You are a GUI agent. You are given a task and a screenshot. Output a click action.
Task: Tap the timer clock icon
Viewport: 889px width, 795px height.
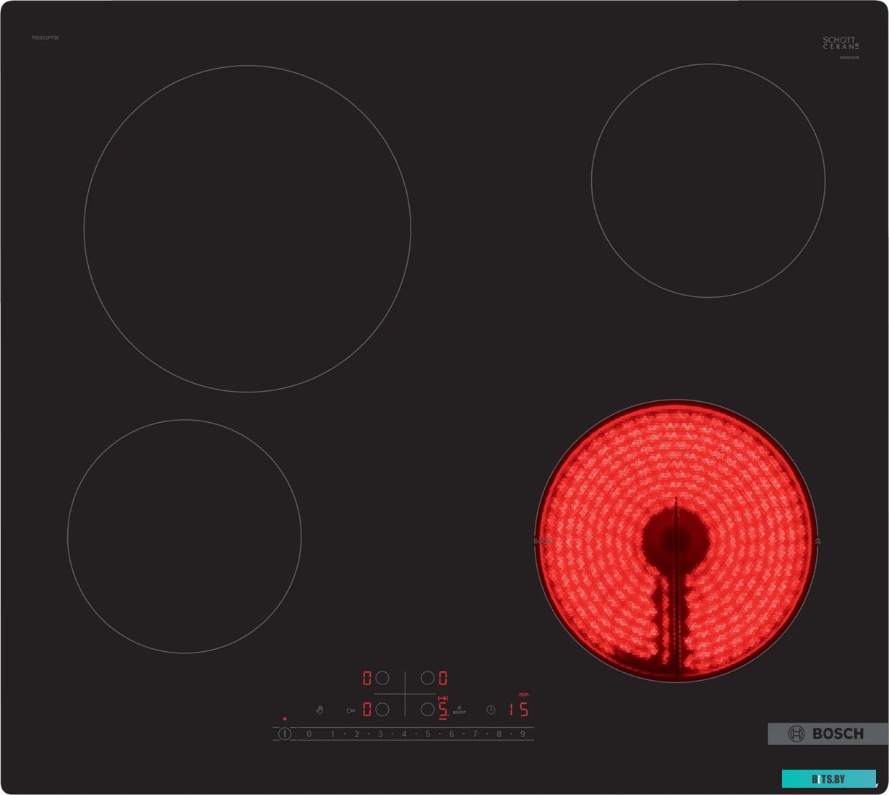[491, 710]
